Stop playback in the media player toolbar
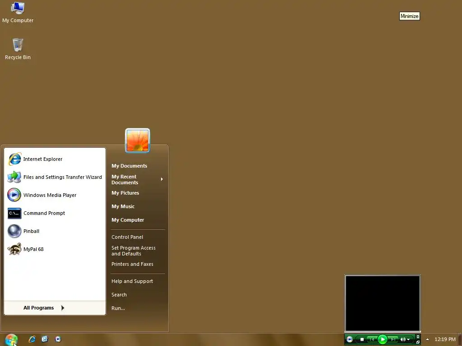This screenshot has height=346, width=462. (x=362, y=340)
